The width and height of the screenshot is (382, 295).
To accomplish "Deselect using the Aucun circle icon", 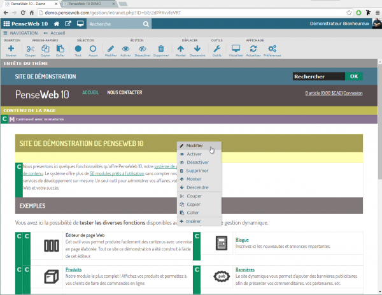I will [93, 48].
